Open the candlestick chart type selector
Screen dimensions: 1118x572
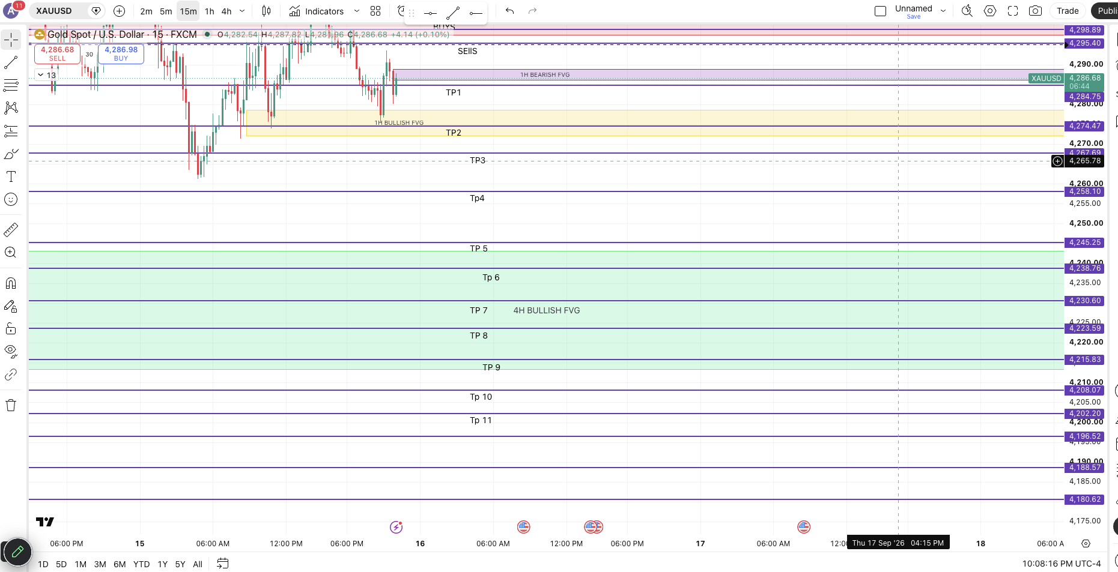(266, 11)
